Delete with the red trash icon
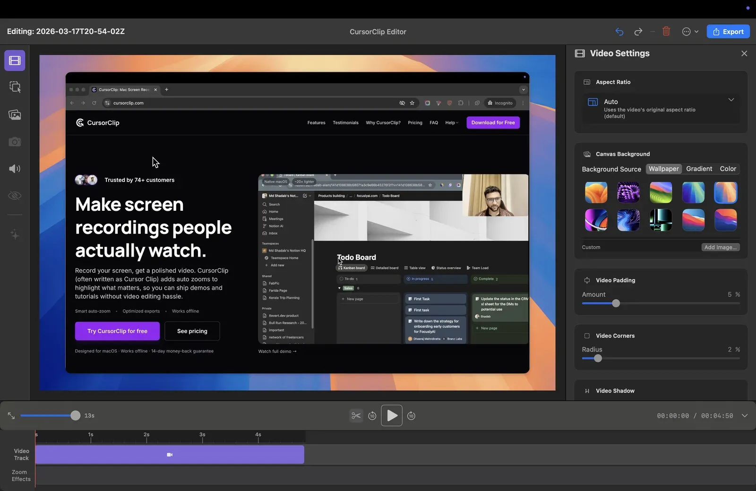756x491 pixels. click(666, 31)
